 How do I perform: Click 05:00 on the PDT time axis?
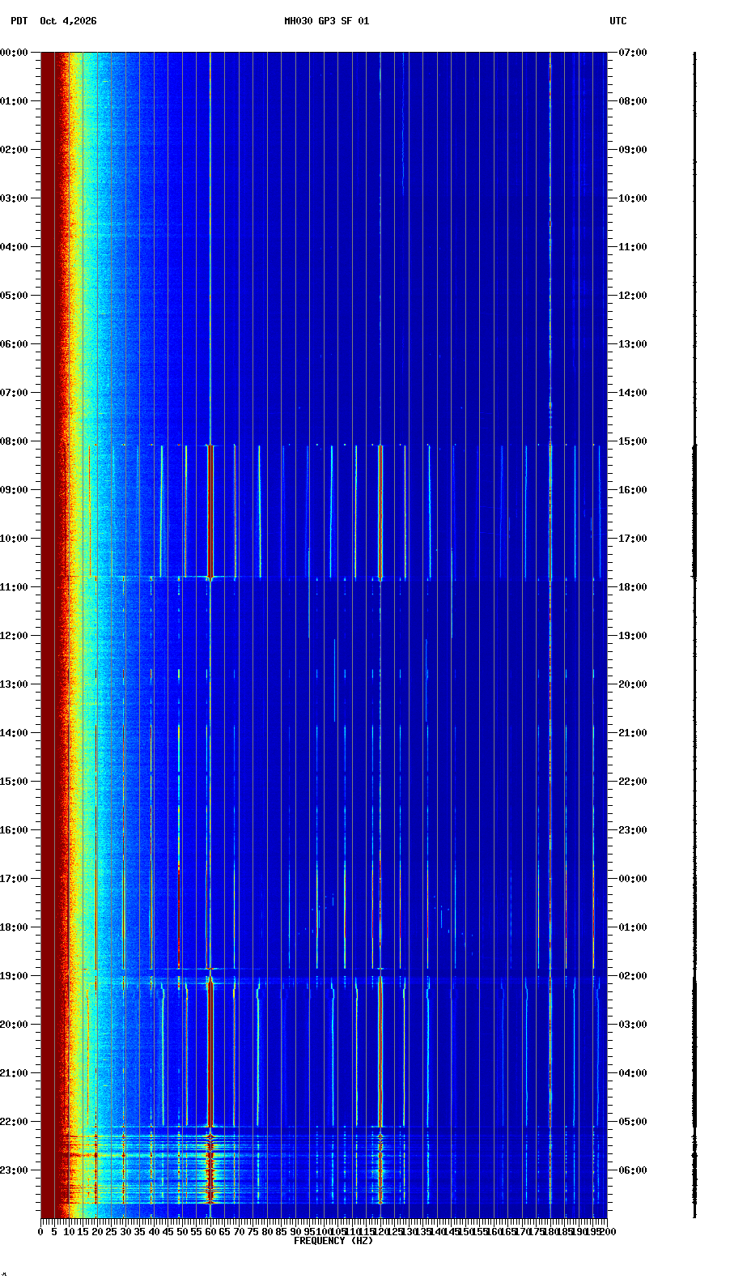[x=14, y=296]
